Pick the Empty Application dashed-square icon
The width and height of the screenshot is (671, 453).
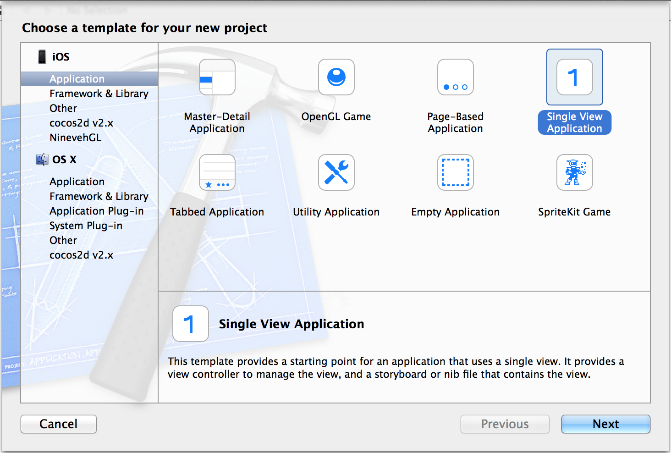tap(456, 172)
